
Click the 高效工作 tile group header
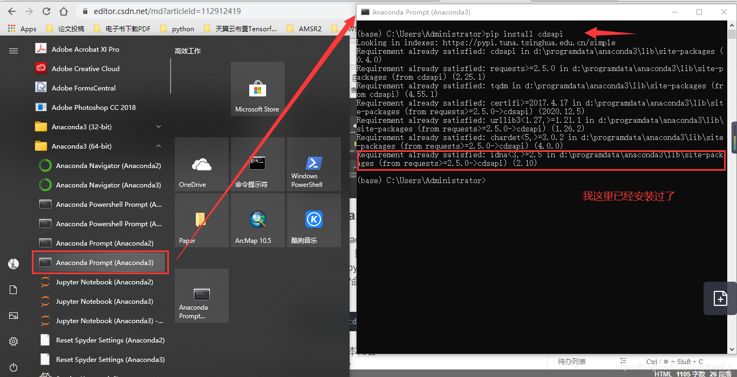[188, 51]
